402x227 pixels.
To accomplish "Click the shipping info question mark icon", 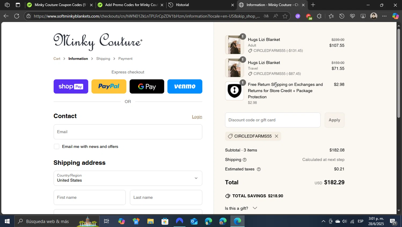I will coord(244,160).
